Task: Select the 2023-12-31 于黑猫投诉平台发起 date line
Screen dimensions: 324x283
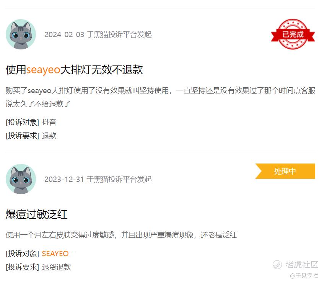Action: pos(98,179)
